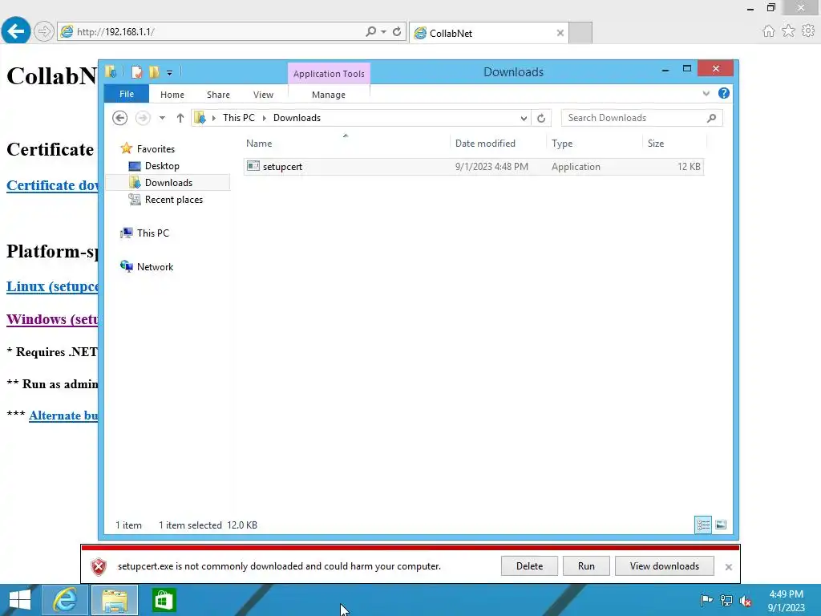Click Alternate build link on page

[x=63, y=415]
